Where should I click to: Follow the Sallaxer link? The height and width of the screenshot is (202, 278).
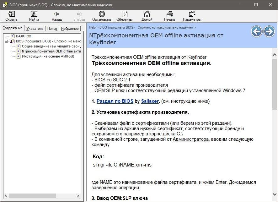[x=150, y=101]
